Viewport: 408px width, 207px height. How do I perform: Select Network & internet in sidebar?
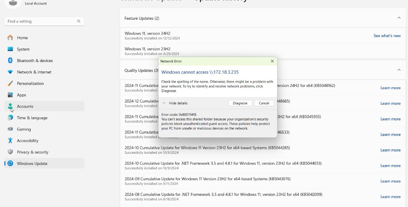pos(44,72)
